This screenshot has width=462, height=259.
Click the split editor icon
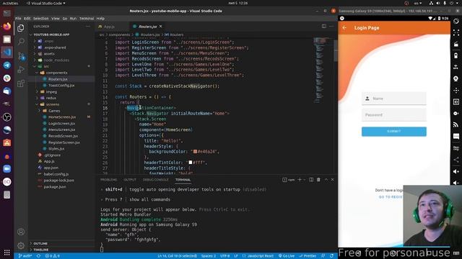click(324, 26)
